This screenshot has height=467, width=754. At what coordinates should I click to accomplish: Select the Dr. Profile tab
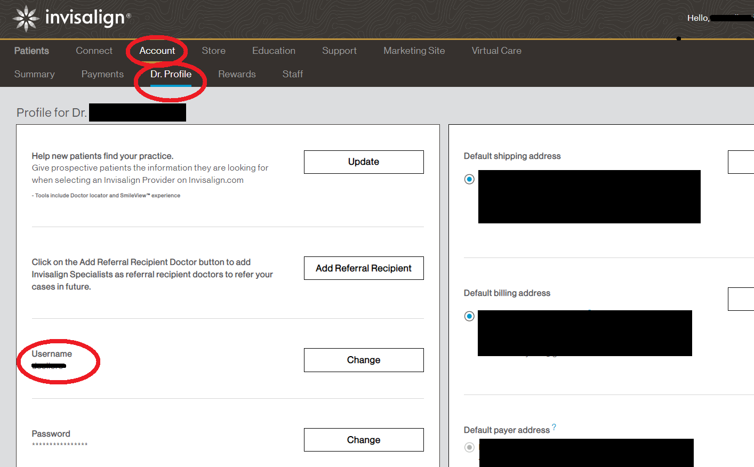[171, 74]
